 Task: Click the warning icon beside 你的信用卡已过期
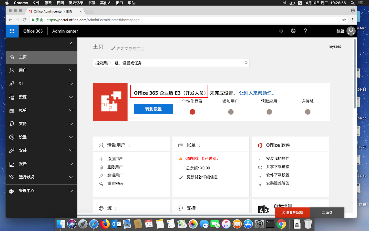181,159
